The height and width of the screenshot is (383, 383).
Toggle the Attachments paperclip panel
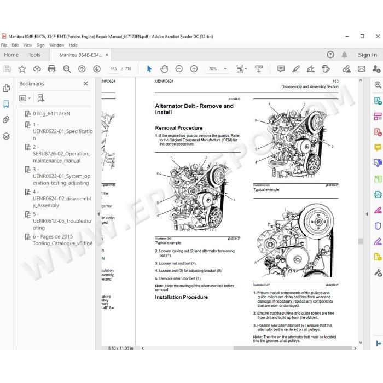pyautogui.click(x=7, y=120)
